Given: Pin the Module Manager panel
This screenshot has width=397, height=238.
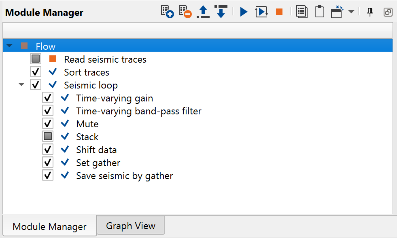Looking at the screenshot, I should (x=370, y=12).
